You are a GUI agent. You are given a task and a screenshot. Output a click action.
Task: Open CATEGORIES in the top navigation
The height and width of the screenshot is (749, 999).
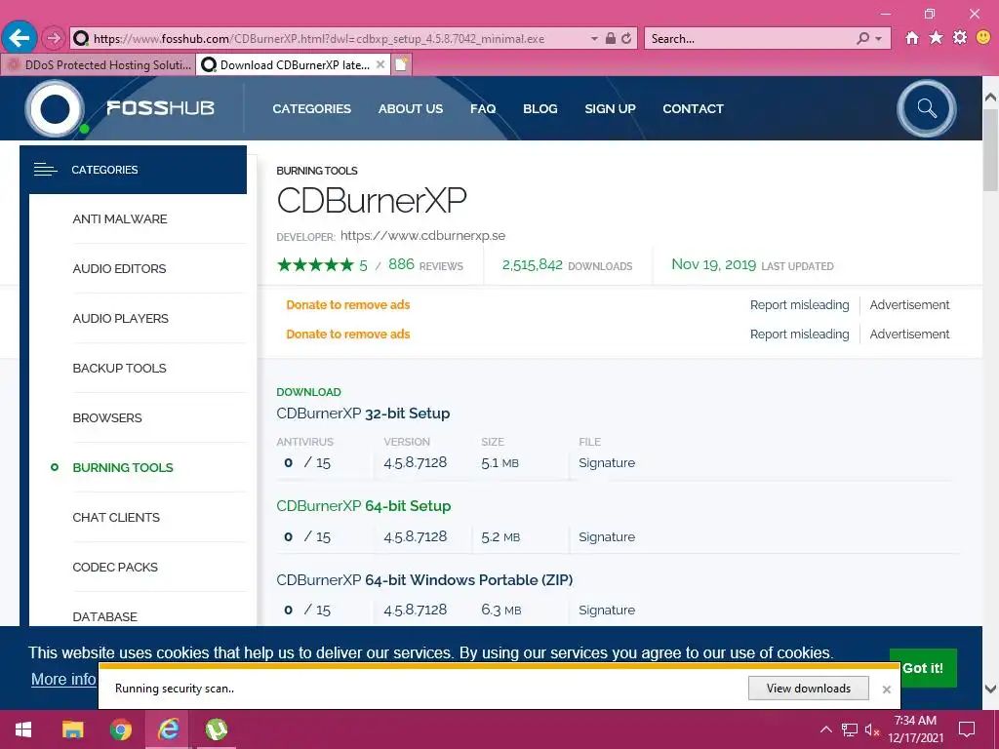coord(311,109)
